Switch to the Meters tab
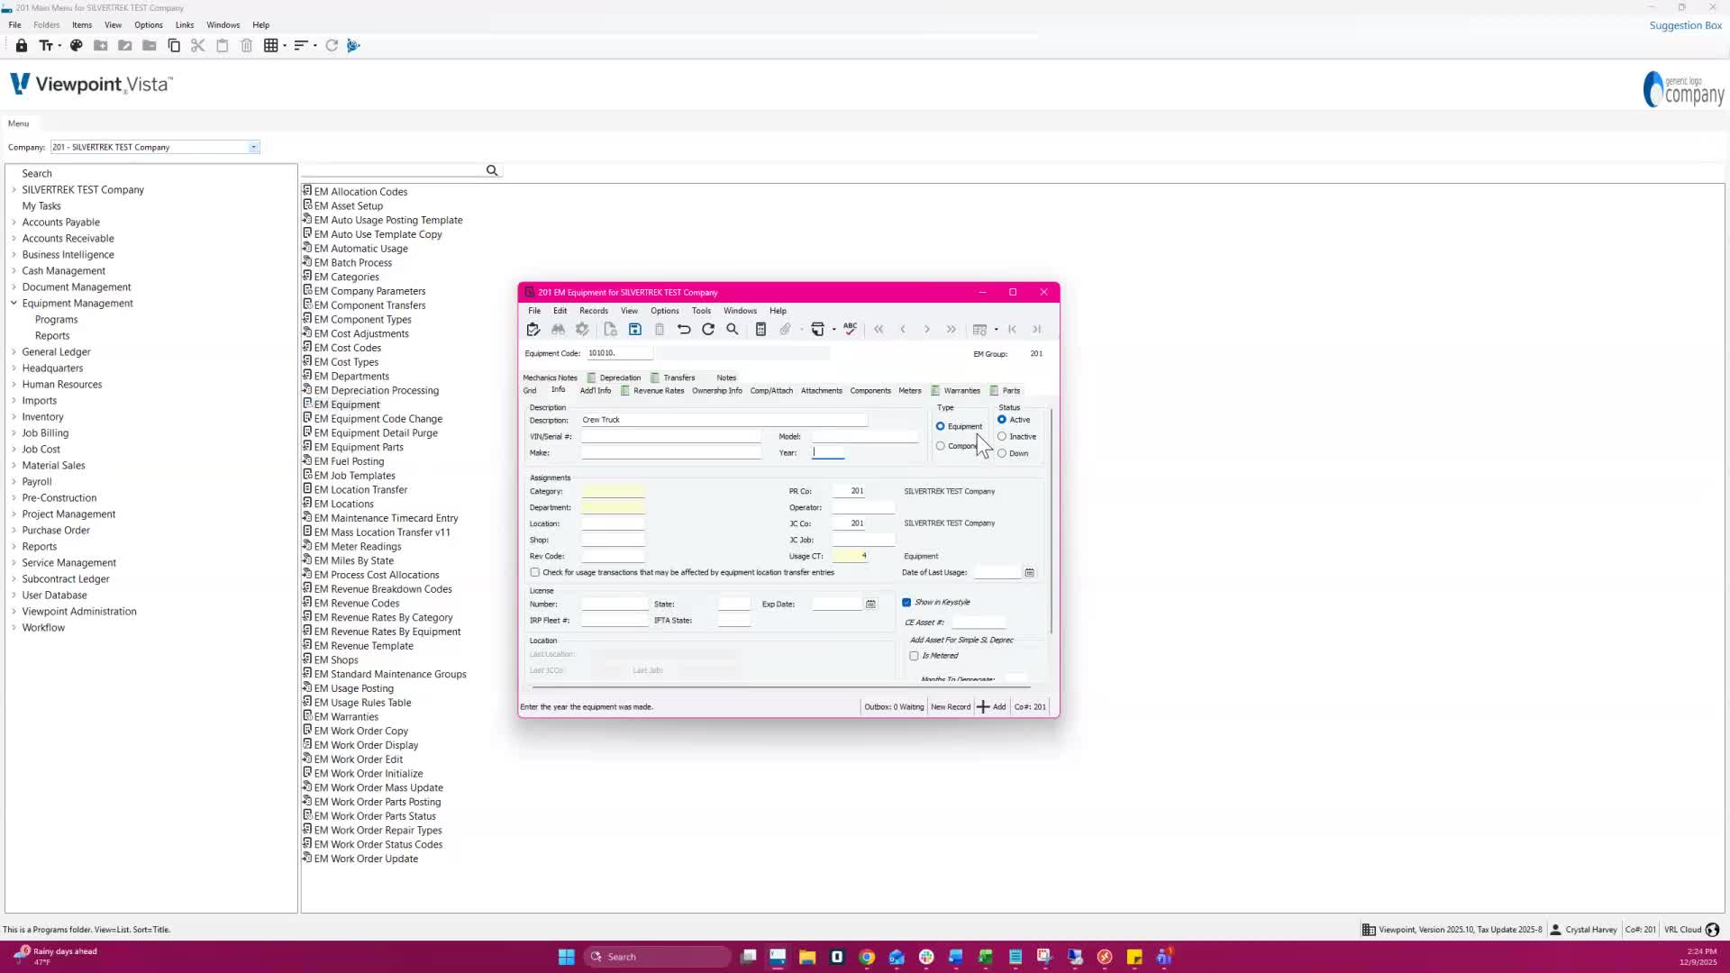This screenshot has width=1730, height=973. point(909,391)
